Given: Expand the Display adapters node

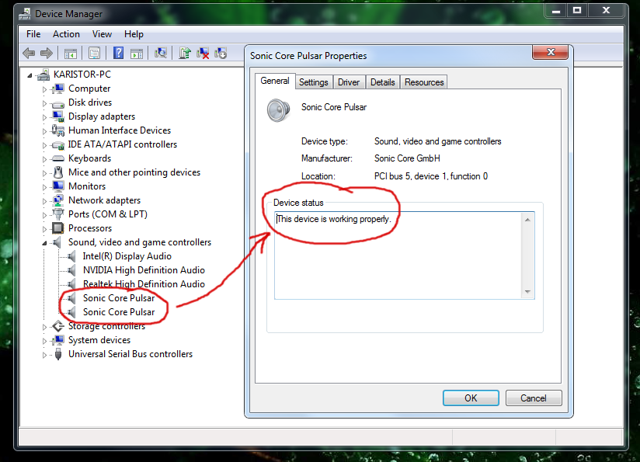Looking at the screenshot, I should coord(44,117).
